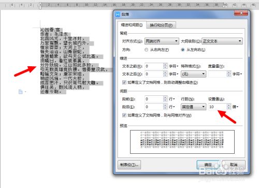The height and width of the screenshot is (188, 259).
Task: Click the 设置值 field showing 10
Action: click(x=218, y=107)
